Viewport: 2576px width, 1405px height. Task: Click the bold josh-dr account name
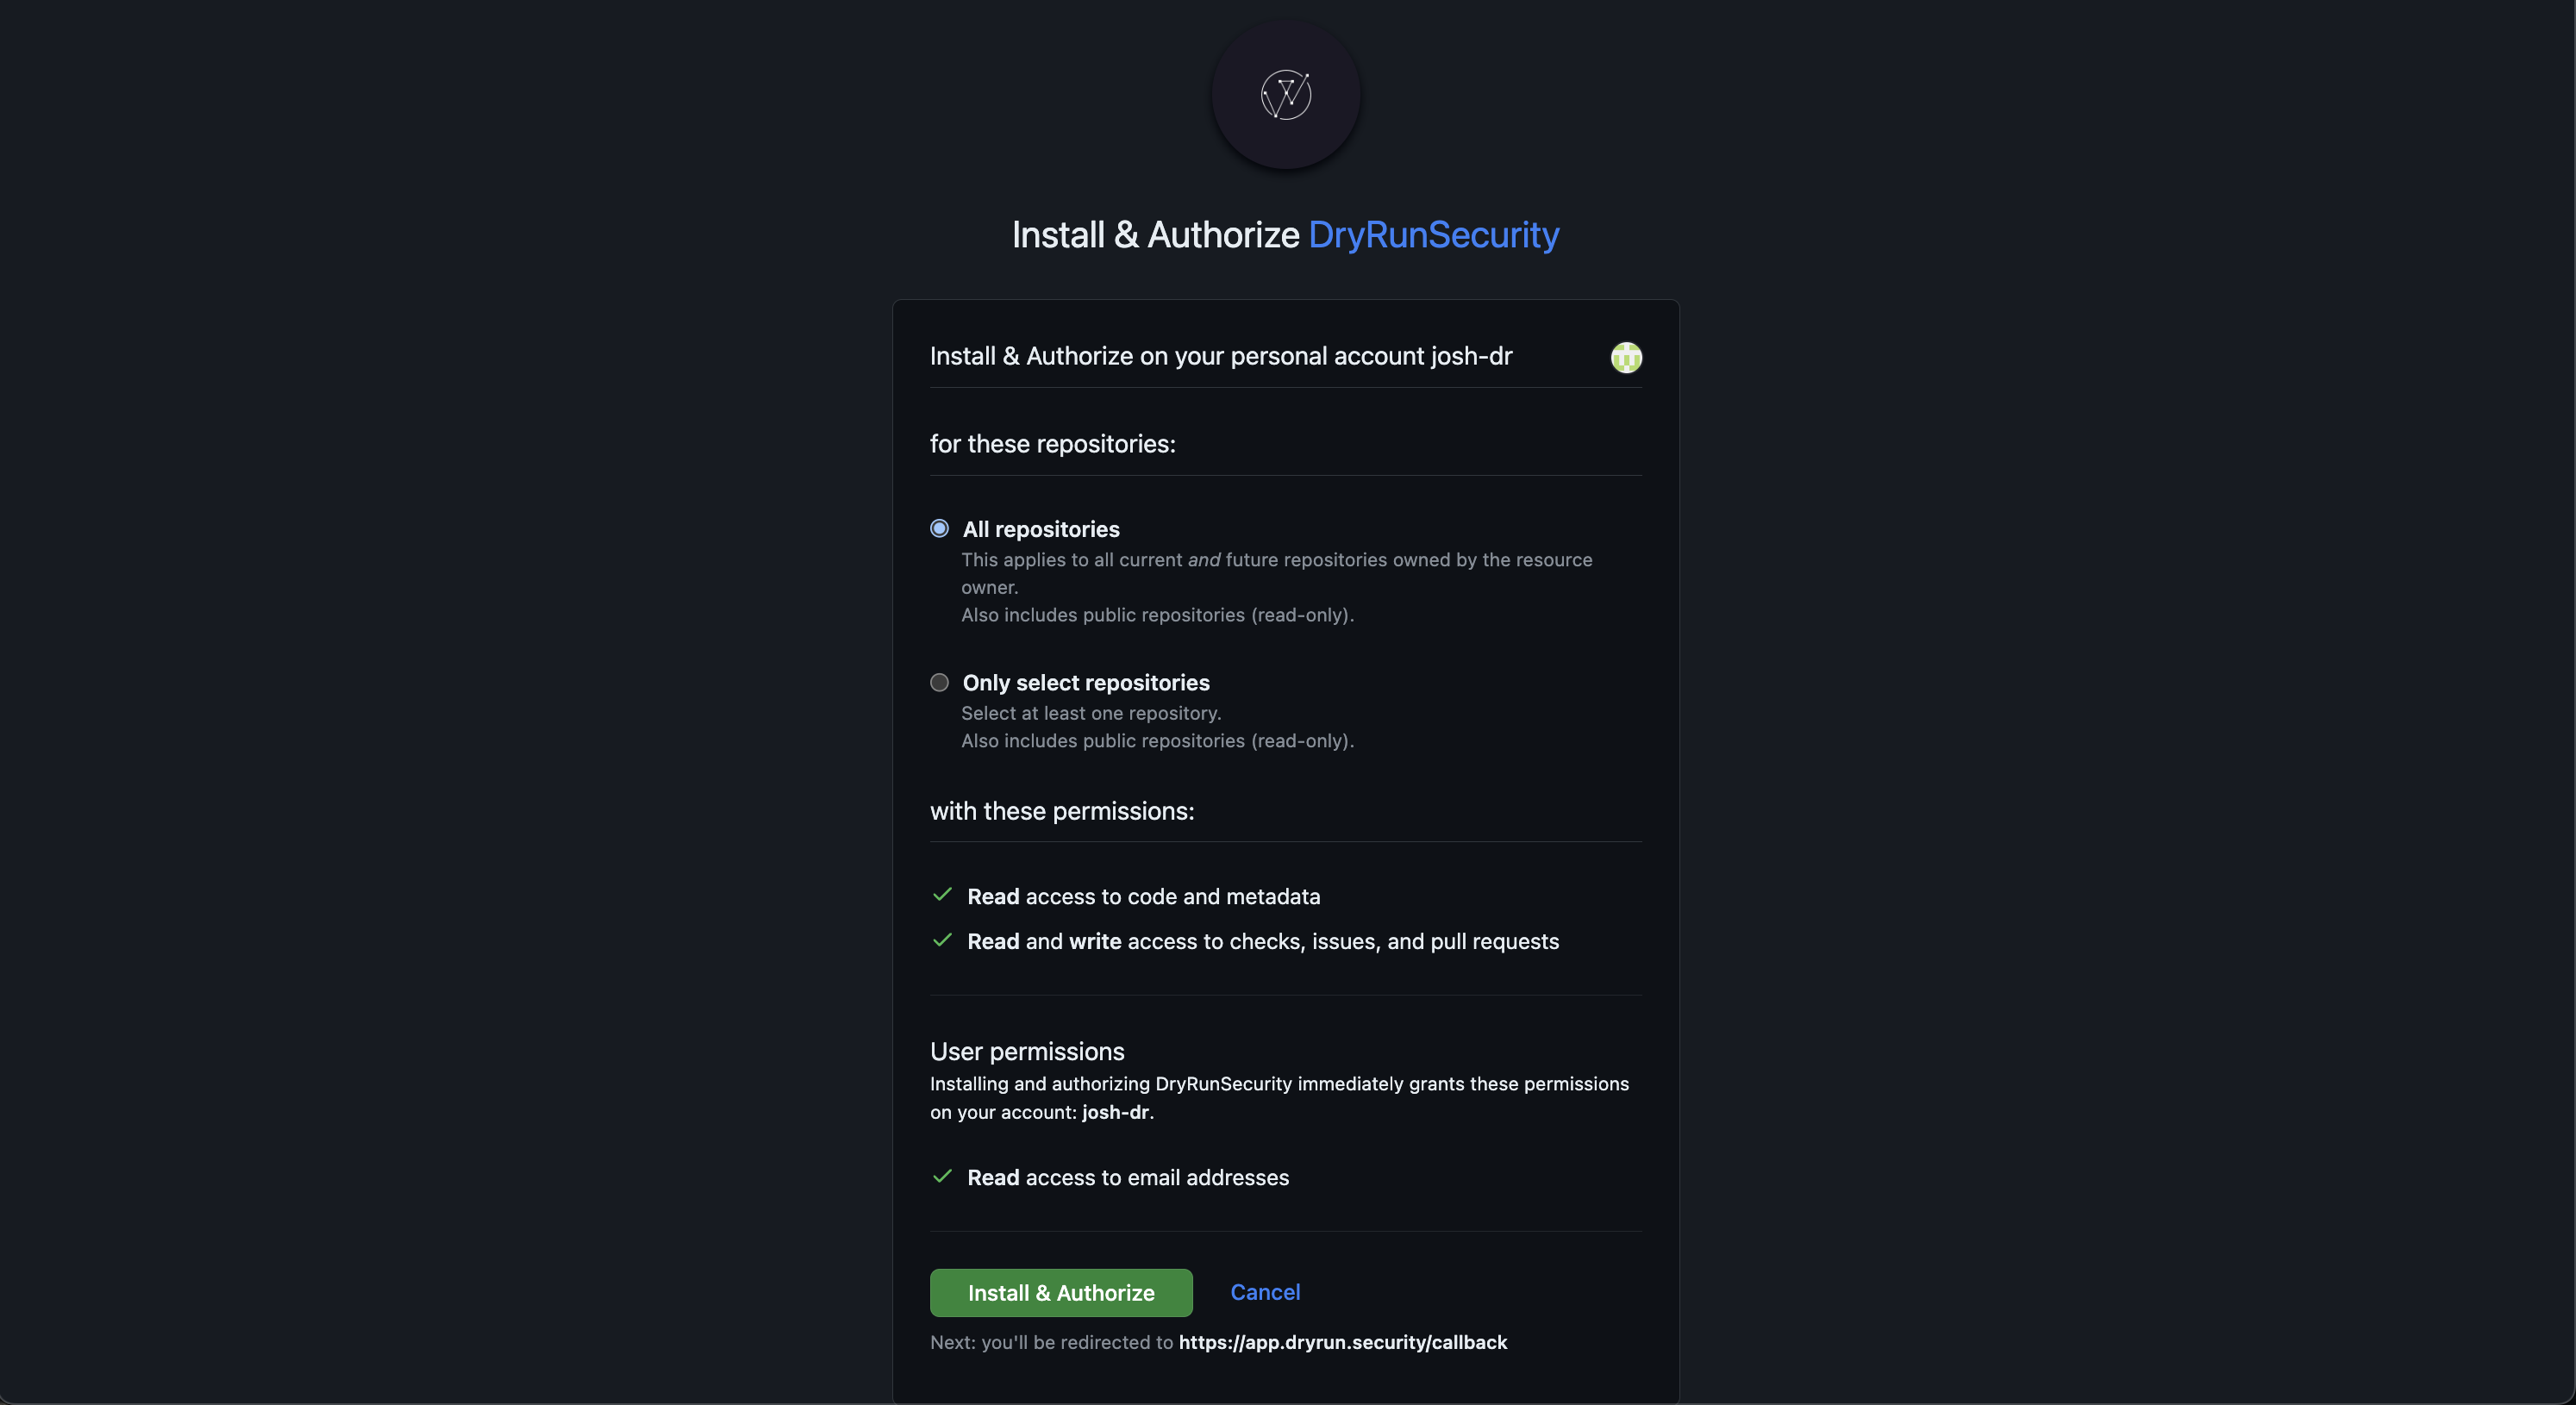click(1116, 1113)
